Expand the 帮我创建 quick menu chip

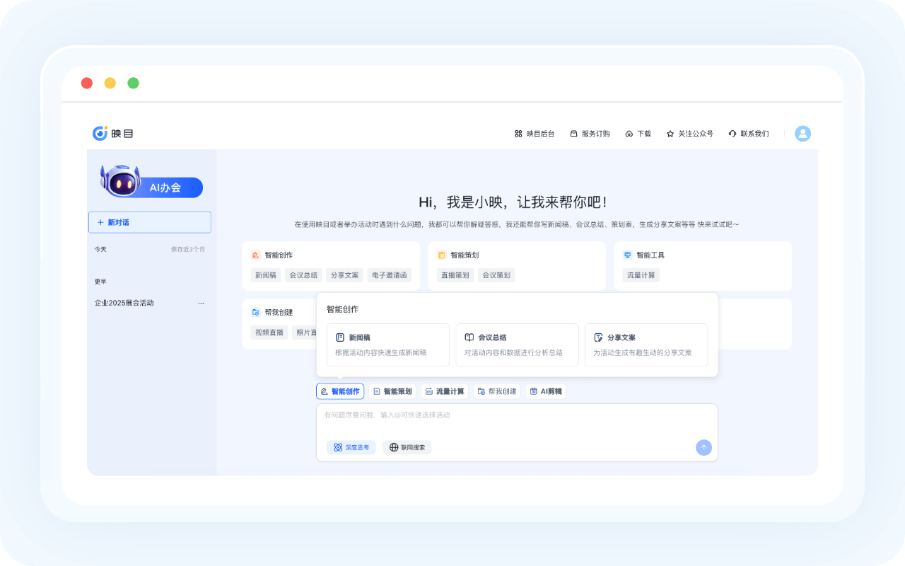pos(497,391)
